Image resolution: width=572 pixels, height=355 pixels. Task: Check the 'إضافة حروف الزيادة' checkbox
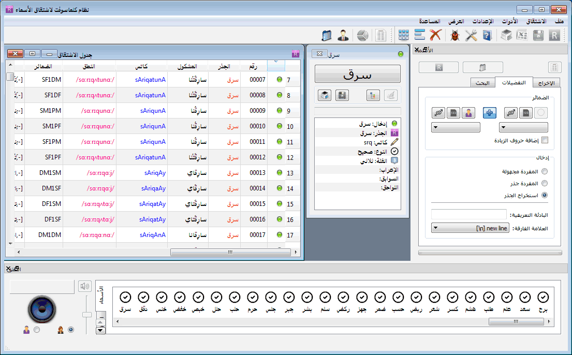coord(544,140)
